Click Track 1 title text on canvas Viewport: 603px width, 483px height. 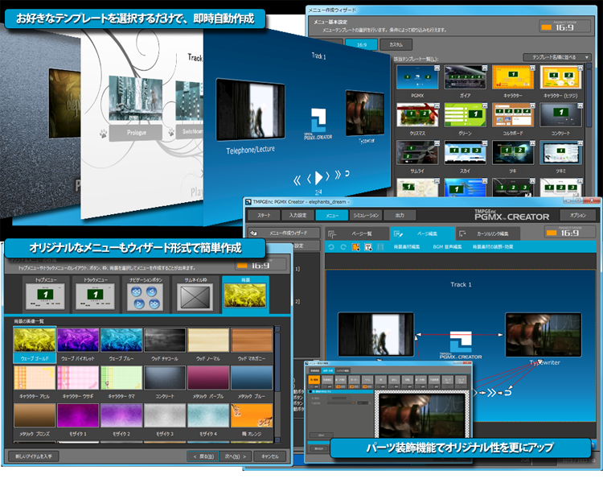coord(461,284)
